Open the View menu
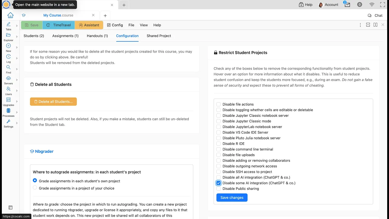 [x=144, y=25]
